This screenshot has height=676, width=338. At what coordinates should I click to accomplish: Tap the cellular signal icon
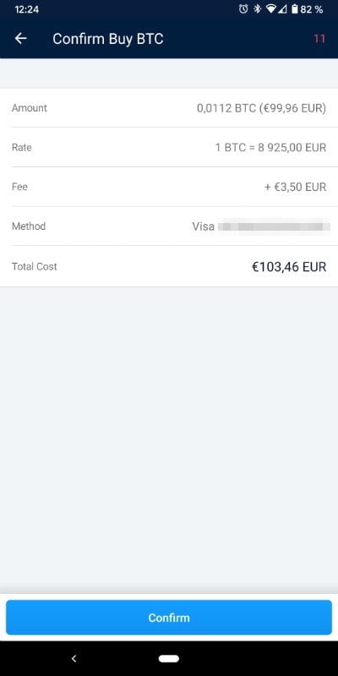coord(282,9)
